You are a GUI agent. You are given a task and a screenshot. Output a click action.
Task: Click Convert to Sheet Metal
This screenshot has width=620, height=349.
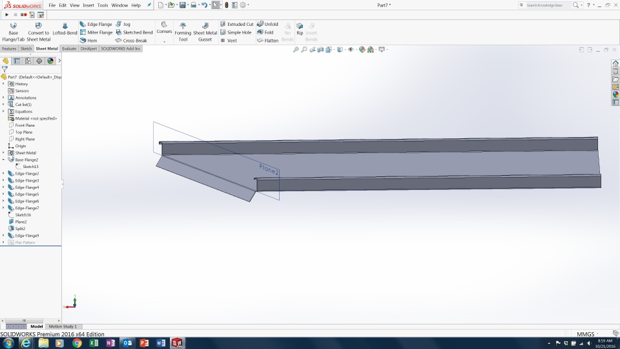[38, 32]
